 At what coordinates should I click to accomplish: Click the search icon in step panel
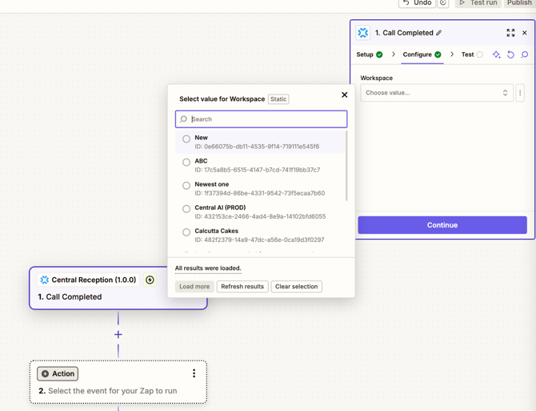click(525, 54)
